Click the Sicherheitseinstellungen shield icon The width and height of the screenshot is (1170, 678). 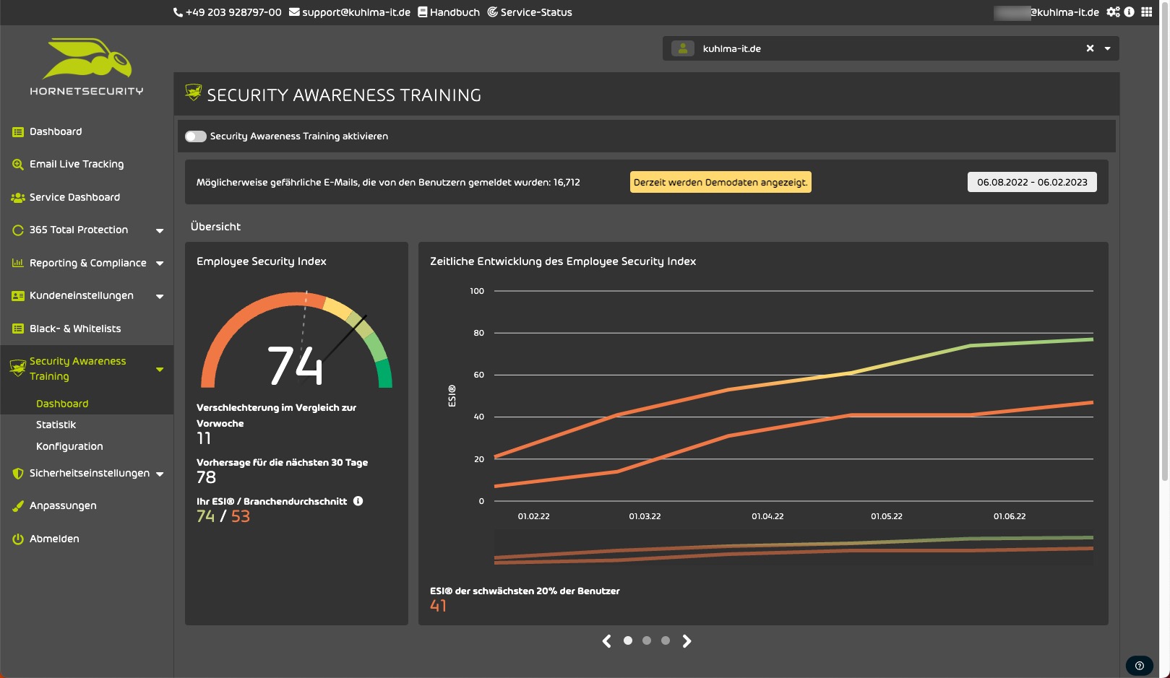click(x=18, y=474)
